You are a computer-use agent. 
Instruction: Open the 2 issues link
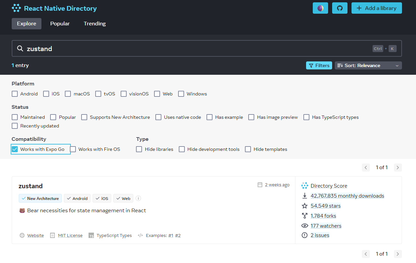click(x=320, y=235)
